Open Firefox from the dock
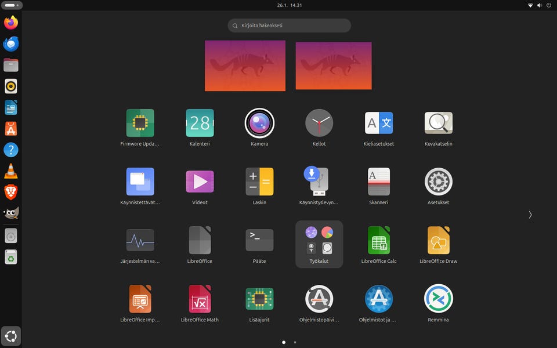This screenshot has width=557, height=348. pos(11,23)
